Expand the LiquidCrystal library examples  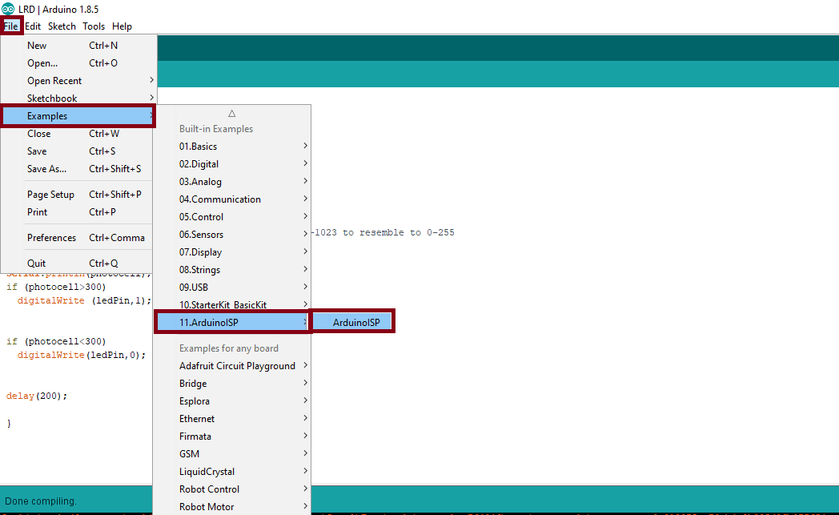[x=232, y=473]
